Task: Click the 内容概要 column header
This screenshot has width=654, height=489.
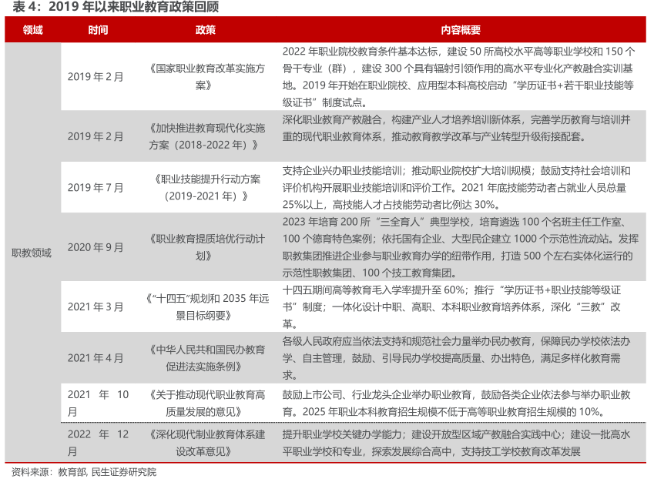Action: click(x=460, y=30)
